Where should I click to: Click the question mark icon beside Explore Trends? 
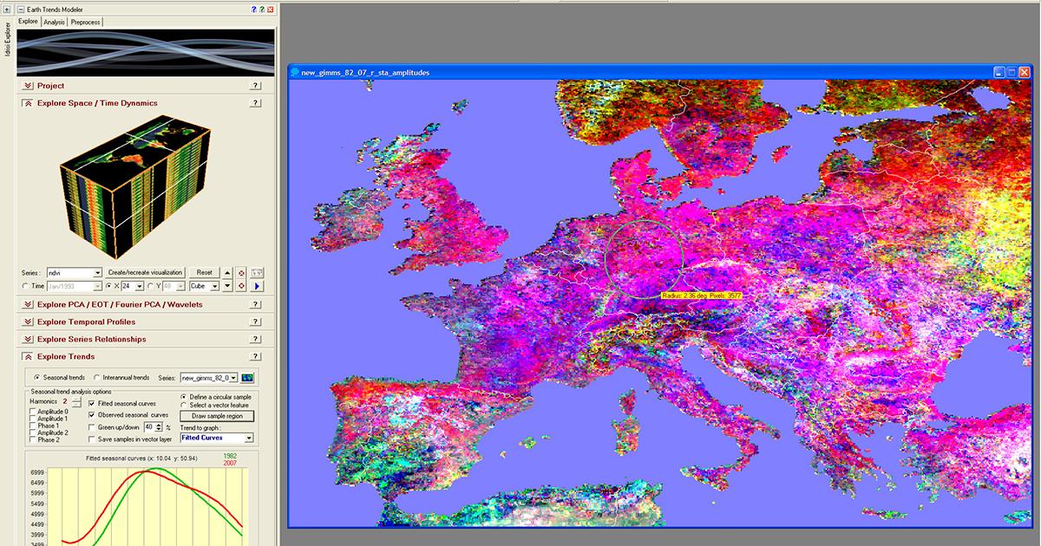[x=255, y=355]
